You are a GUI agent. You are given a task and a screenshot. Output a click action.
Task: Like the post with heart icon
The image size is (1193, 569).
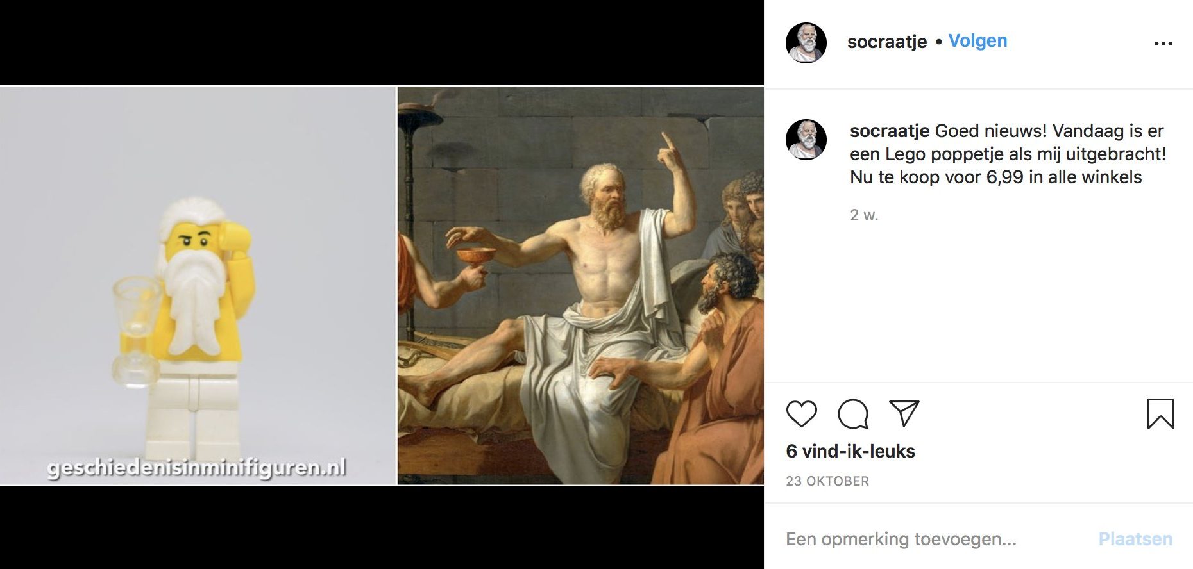coord(801,414)
